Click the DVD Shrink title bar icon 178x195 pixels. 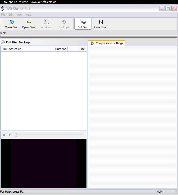(2, 8)
